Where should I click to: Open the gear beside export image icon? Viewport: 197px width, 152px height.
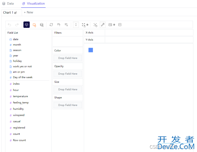point(114,25)
